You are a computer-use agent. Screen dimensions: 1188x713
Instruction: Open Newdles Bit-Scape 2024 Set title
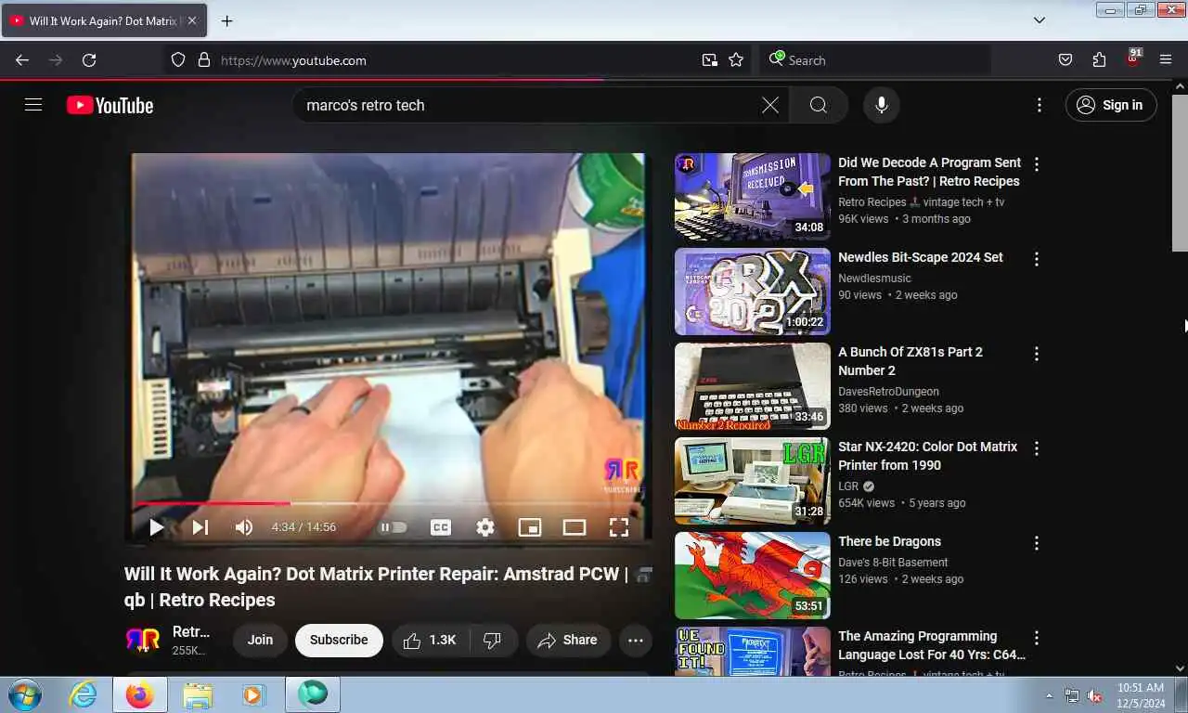coord(921,257)
